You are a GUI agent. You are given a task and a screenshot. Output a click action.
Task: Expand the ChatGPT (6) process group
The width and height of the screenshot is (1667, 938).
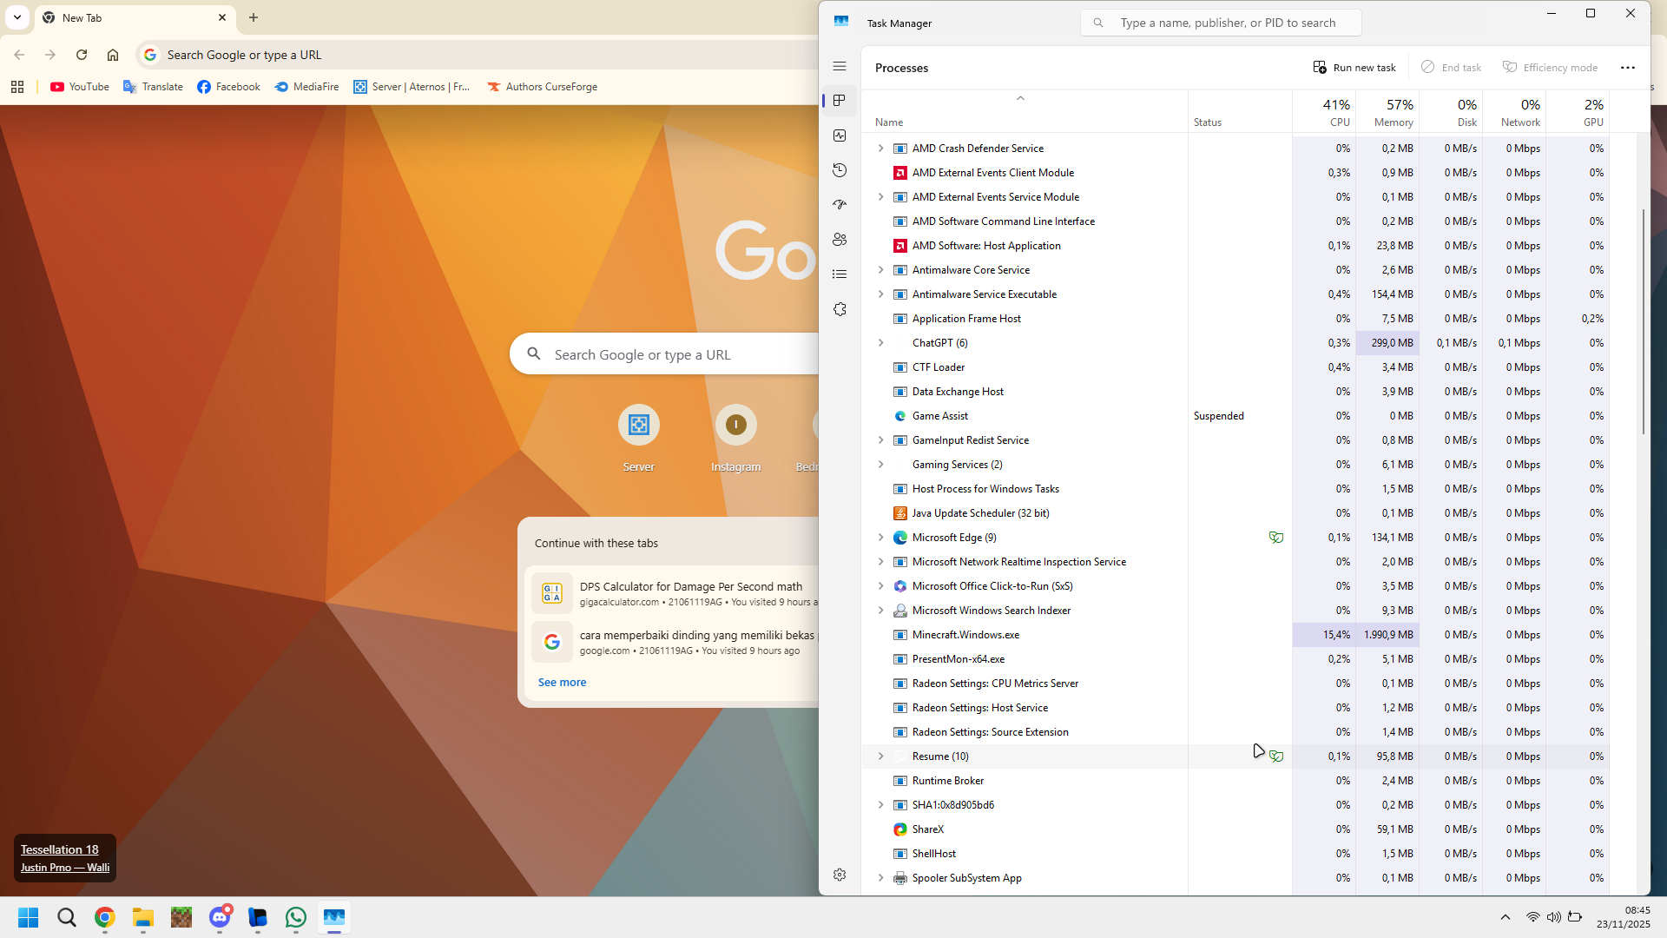[880, 343]
